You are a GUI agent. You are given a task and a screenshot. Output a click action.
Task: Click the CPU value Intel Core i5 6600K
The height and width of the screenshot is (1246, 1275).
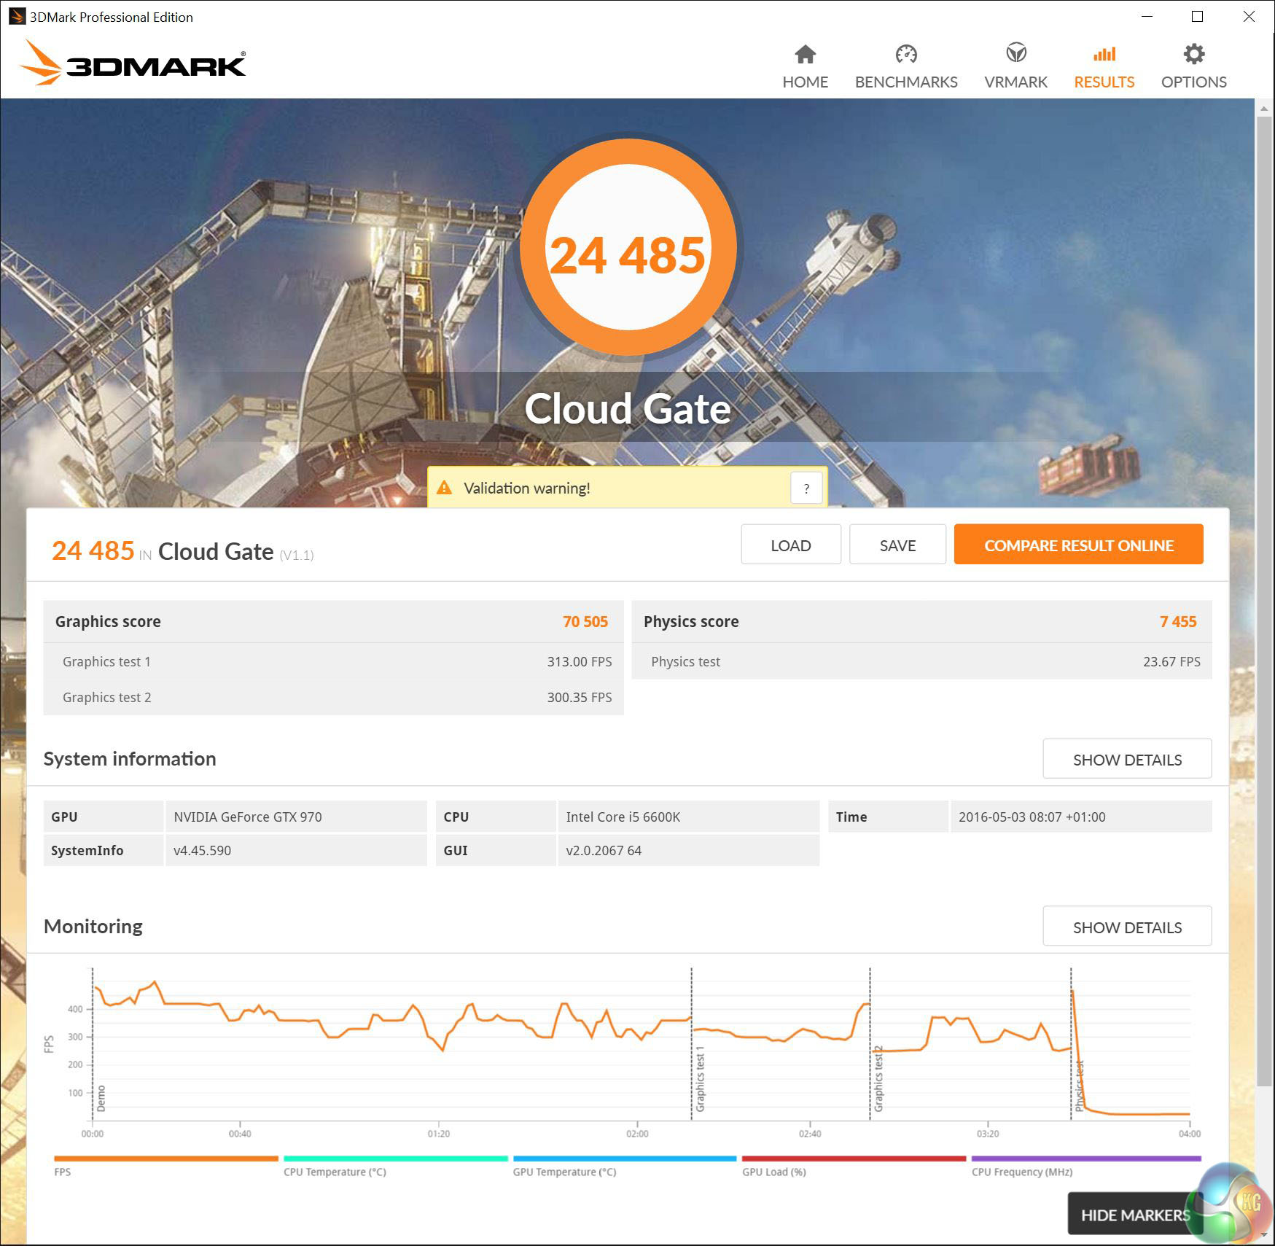click(623, 817)
